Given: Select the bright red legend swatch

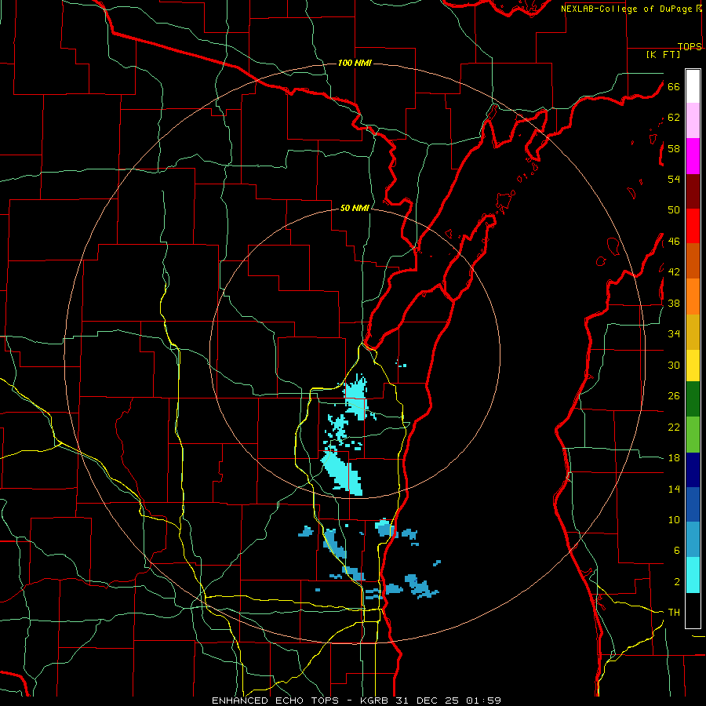Looking at the screenshot, I should tap(693, 226).
